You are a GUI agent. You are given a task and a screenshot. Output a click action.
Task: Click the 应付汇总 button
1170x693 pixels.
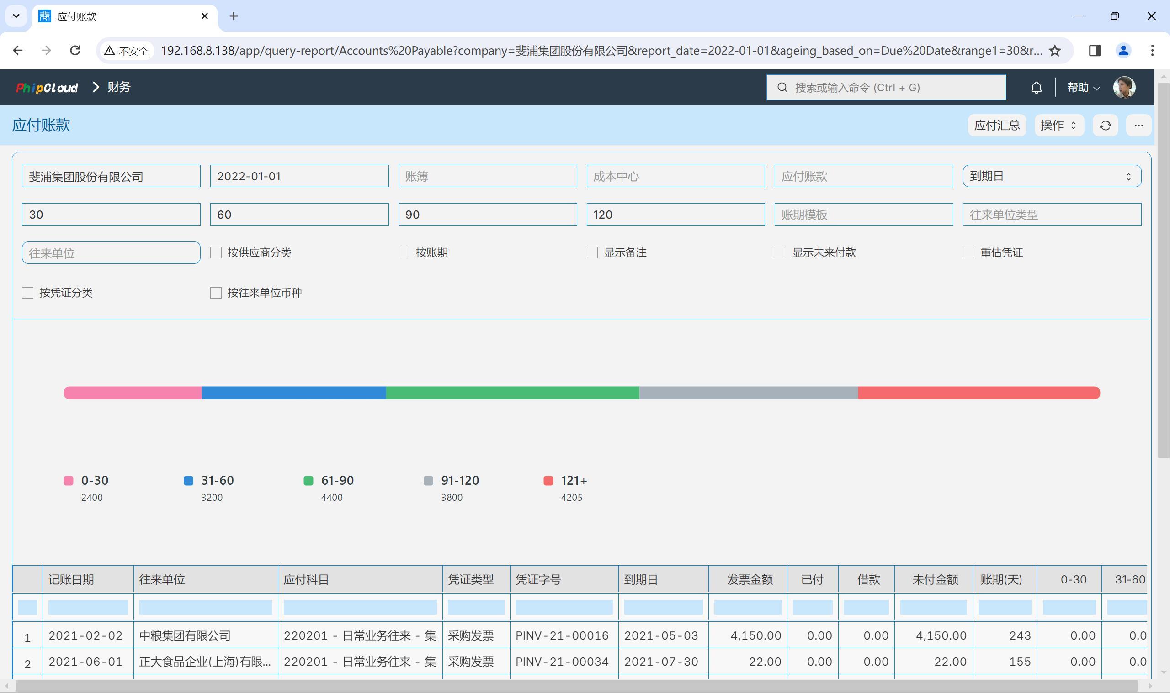coord(997,126)
